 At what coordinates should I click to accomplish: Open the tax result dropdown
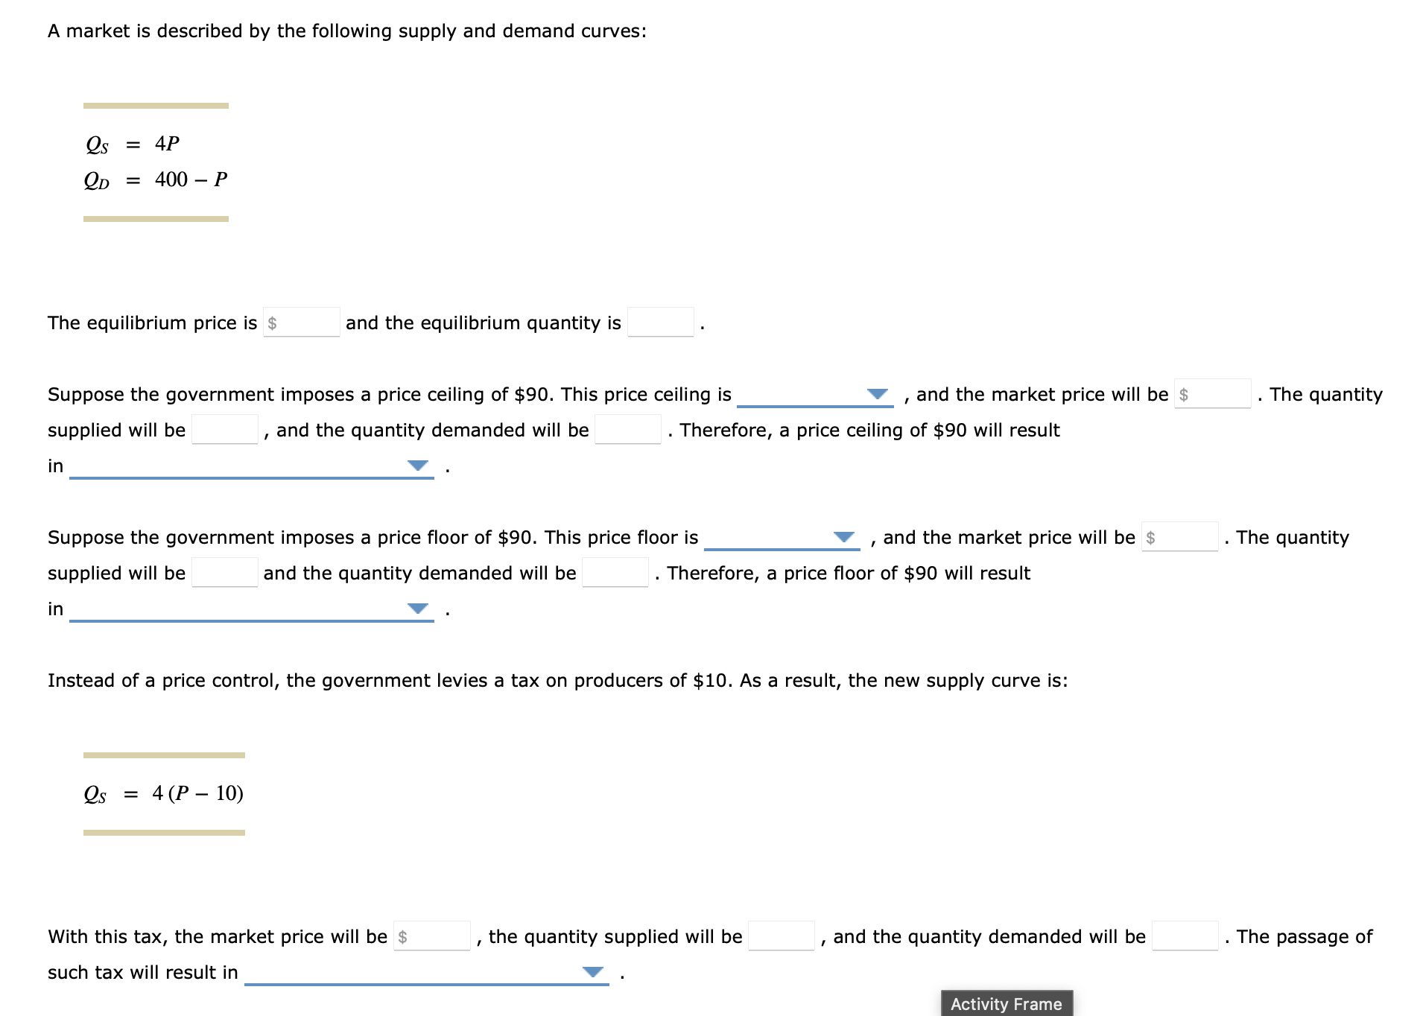click(x=426, y=972)
